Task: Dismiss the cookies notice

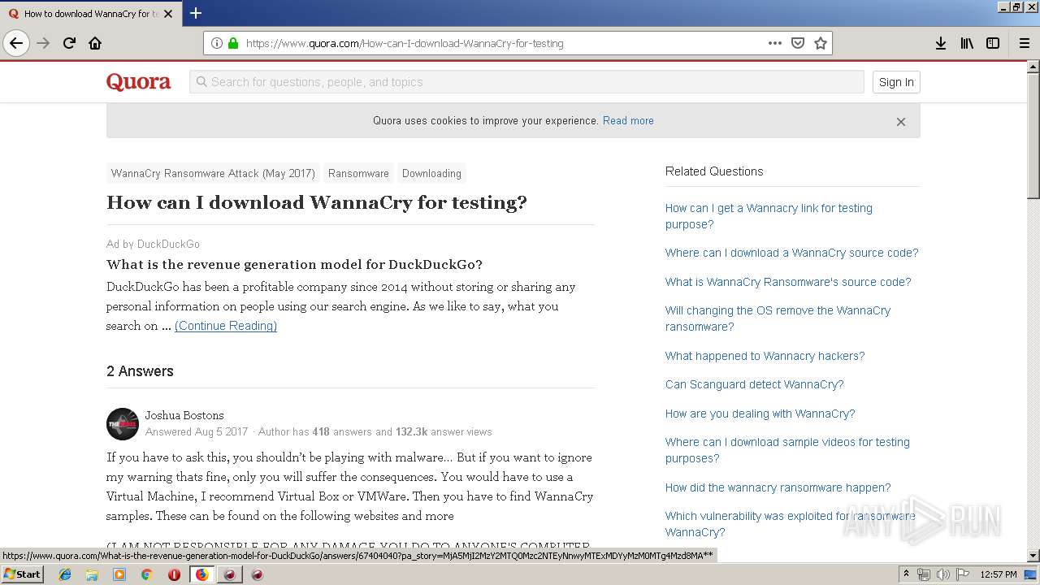Action: click(900, 122)
